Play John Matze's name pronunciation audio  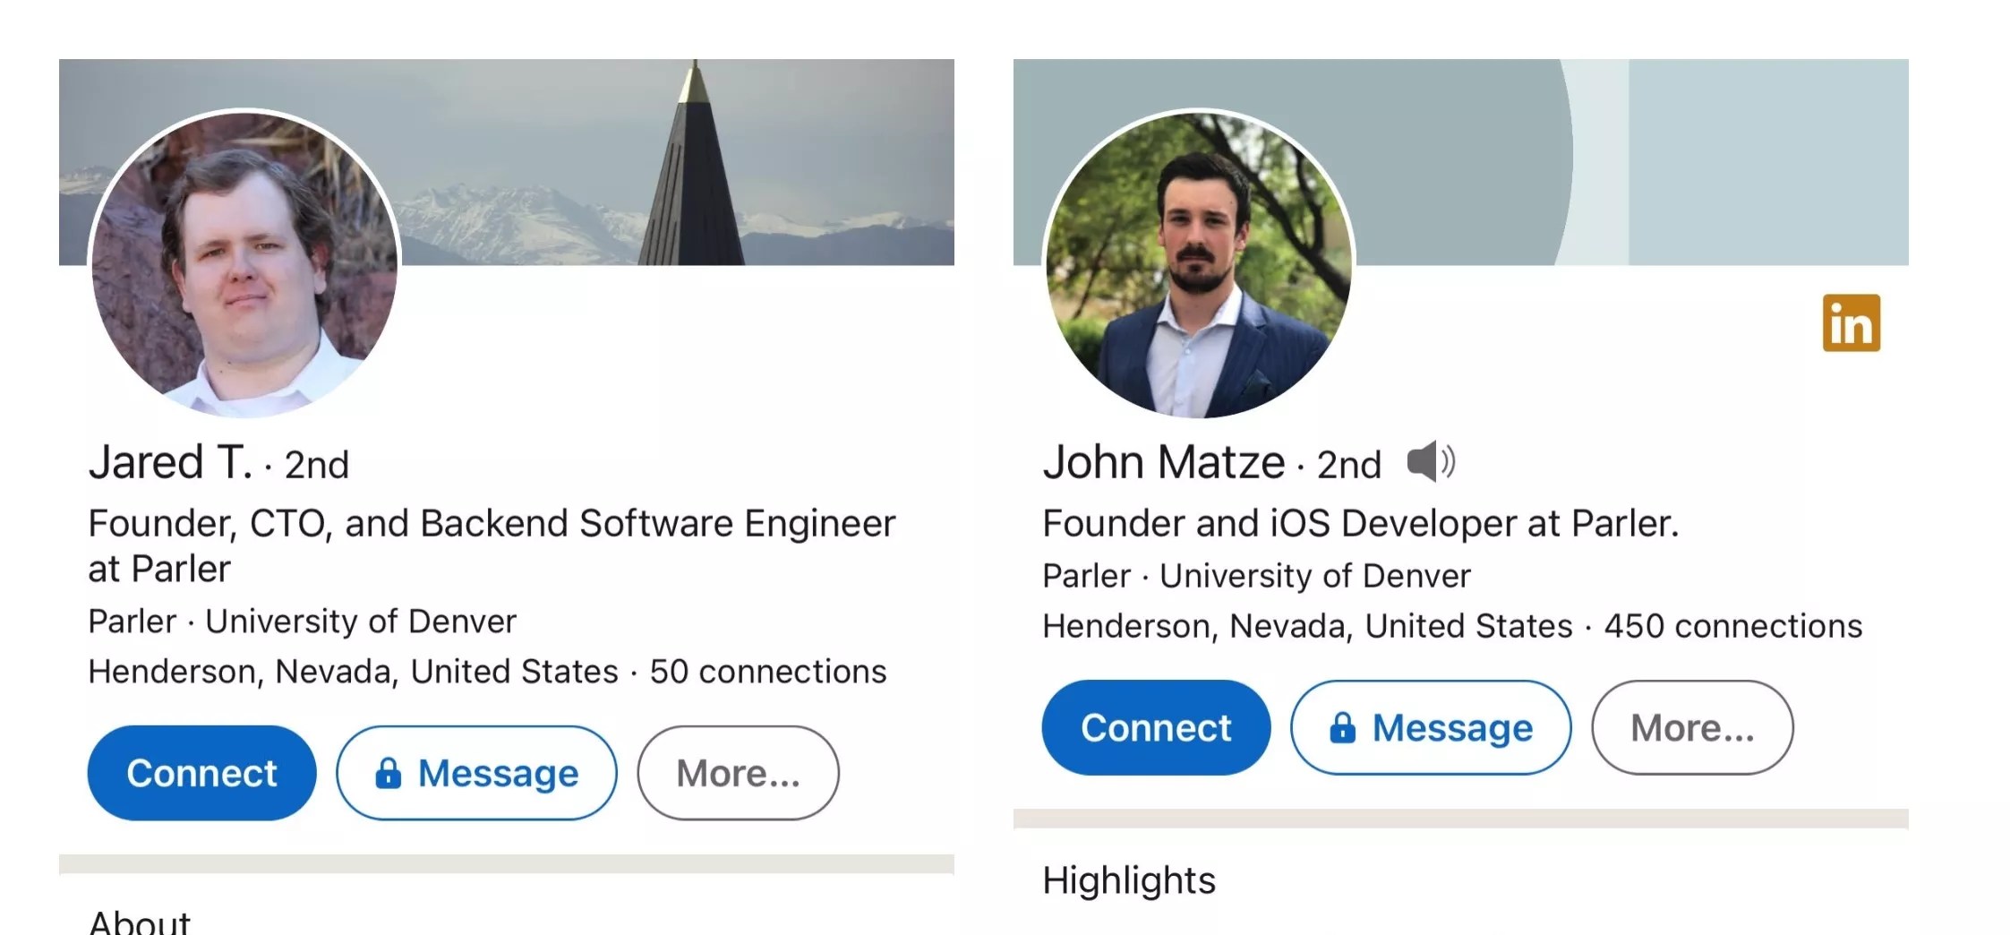click(1430, 462)
